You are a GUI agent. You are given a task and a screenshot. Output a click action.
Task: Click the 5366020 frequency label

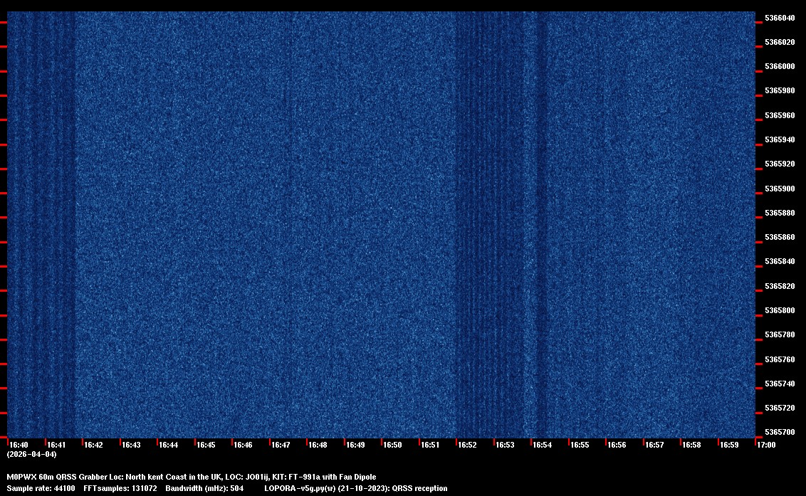click(x=780, y=42)
